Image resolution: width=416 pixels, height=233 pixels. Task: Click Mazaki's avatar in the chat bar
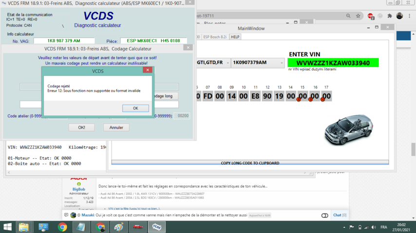tap(73, 215)
